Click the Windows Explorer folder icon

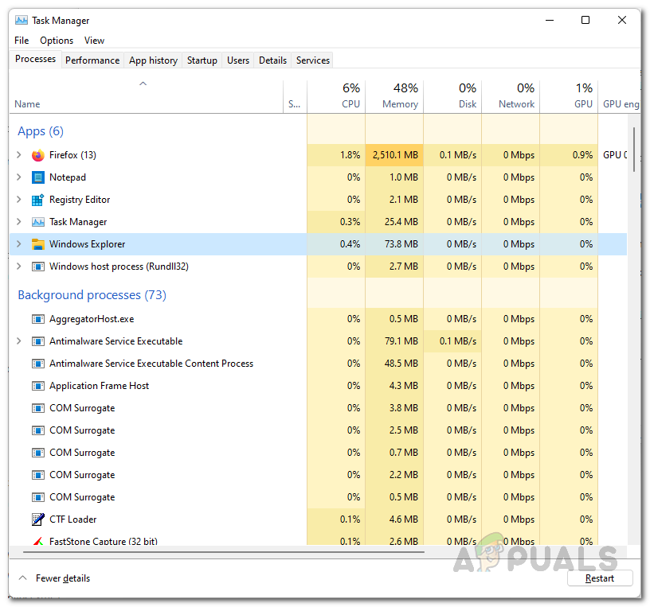[37, 244]
